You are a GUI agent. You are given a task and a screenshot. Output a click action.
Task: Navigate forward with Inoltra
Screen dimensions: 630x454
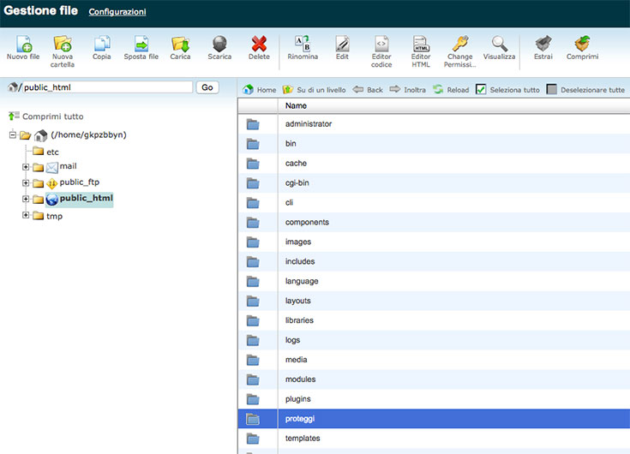point(407,90)
